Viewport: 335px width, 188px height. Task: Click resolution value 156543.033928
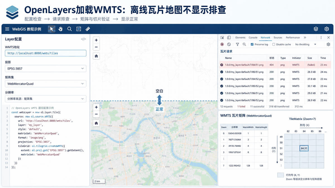coord(234,133)
